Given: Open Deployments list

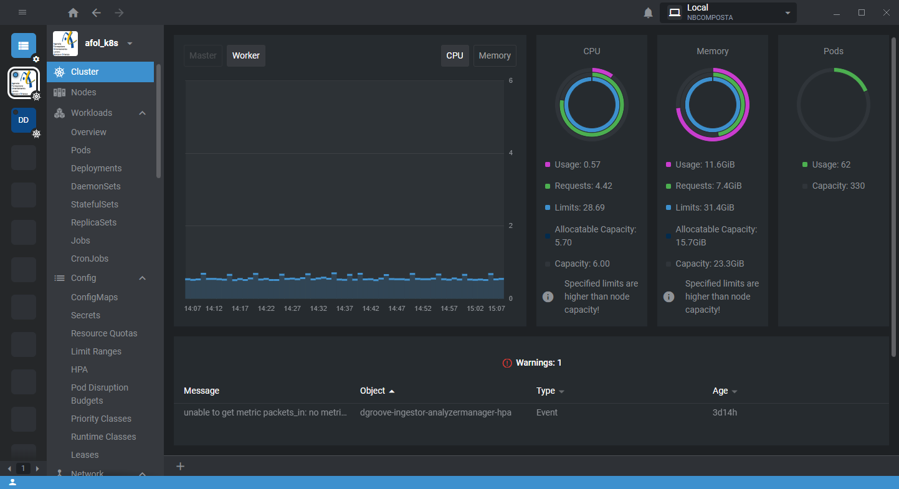Looking at the screenshot, I should 97,168.
